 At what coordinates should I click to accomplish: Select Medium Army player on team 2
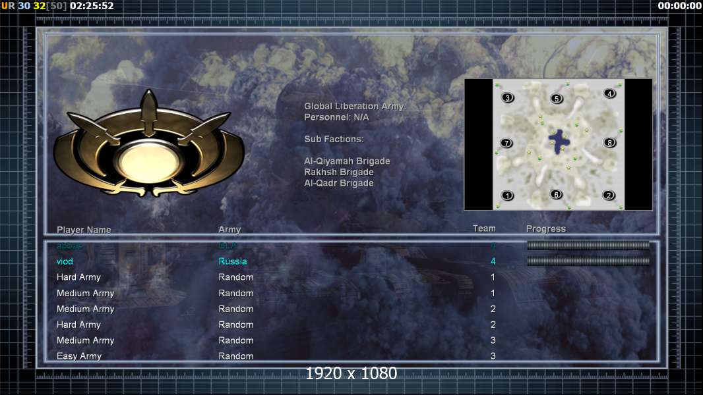tap(85, 309)
